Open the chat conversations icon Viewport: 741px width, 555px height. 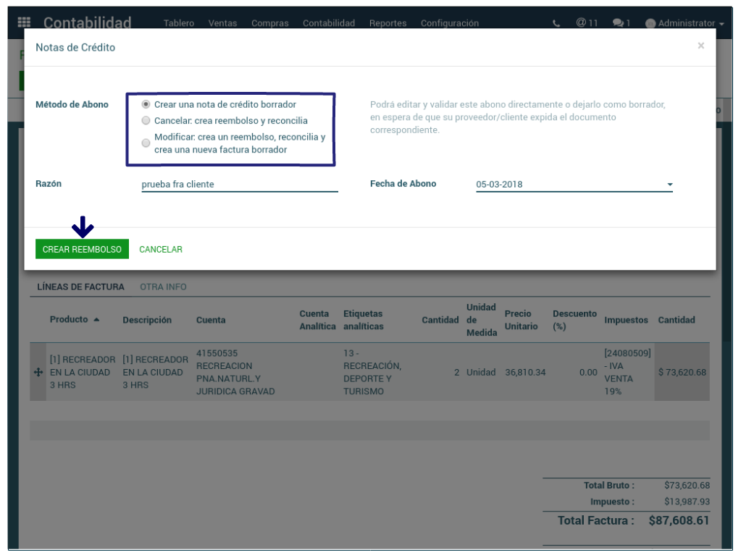621,23
